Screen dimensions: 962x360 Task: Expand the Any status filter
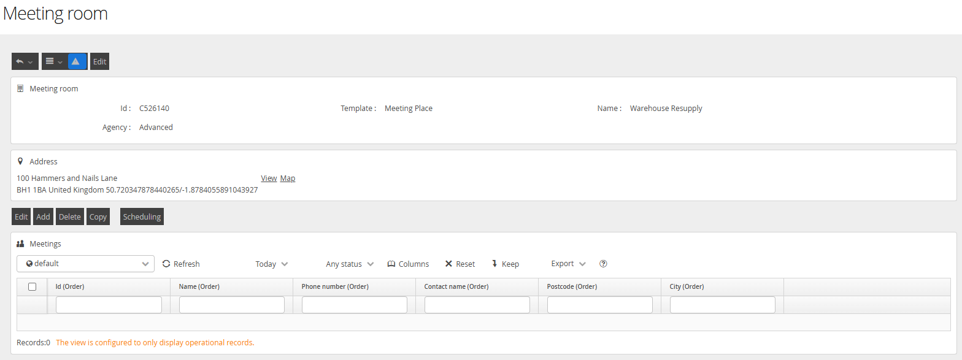pyautogui.click(x=350, y=264)
